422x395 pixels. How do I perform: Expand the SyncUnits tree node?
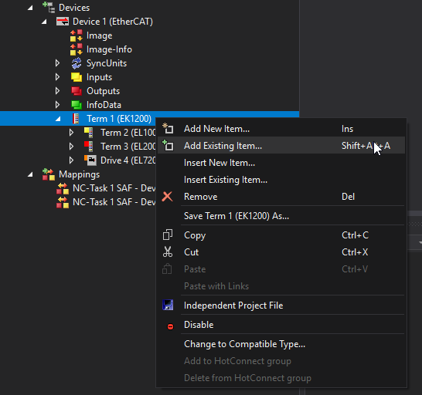pos(57,63)
